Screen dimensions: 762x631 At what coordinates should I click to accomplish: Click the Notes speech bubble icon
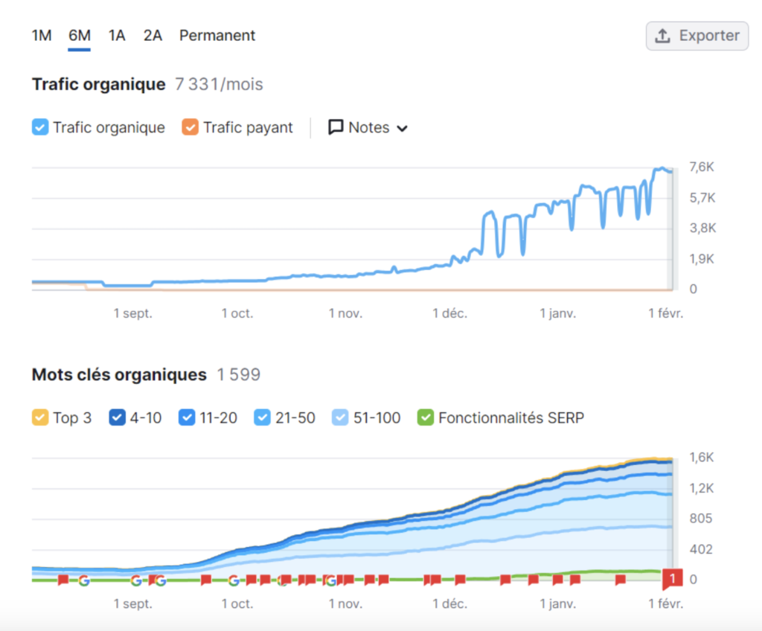coord(336,127)
